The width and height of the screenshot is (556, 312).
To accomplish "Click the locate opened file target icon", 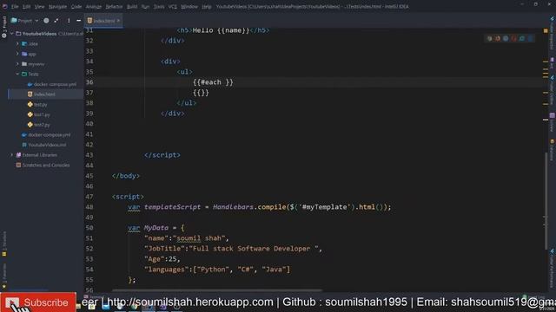I will [x=46, y=21].
